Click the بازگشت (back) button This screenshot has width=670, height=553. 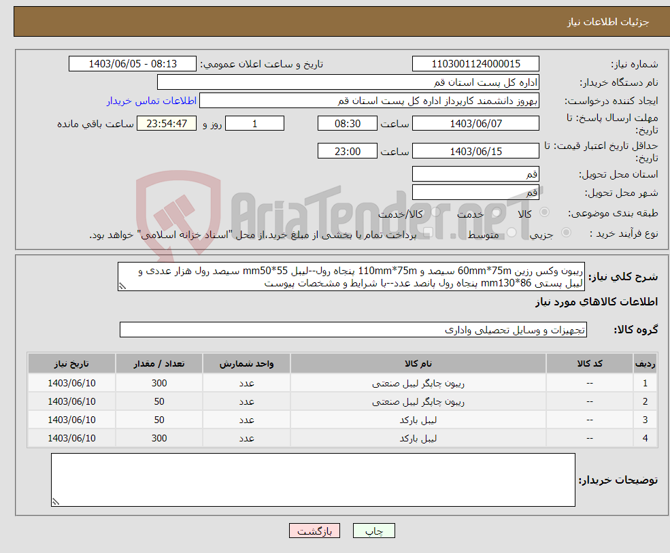click(x=314, y=531)
